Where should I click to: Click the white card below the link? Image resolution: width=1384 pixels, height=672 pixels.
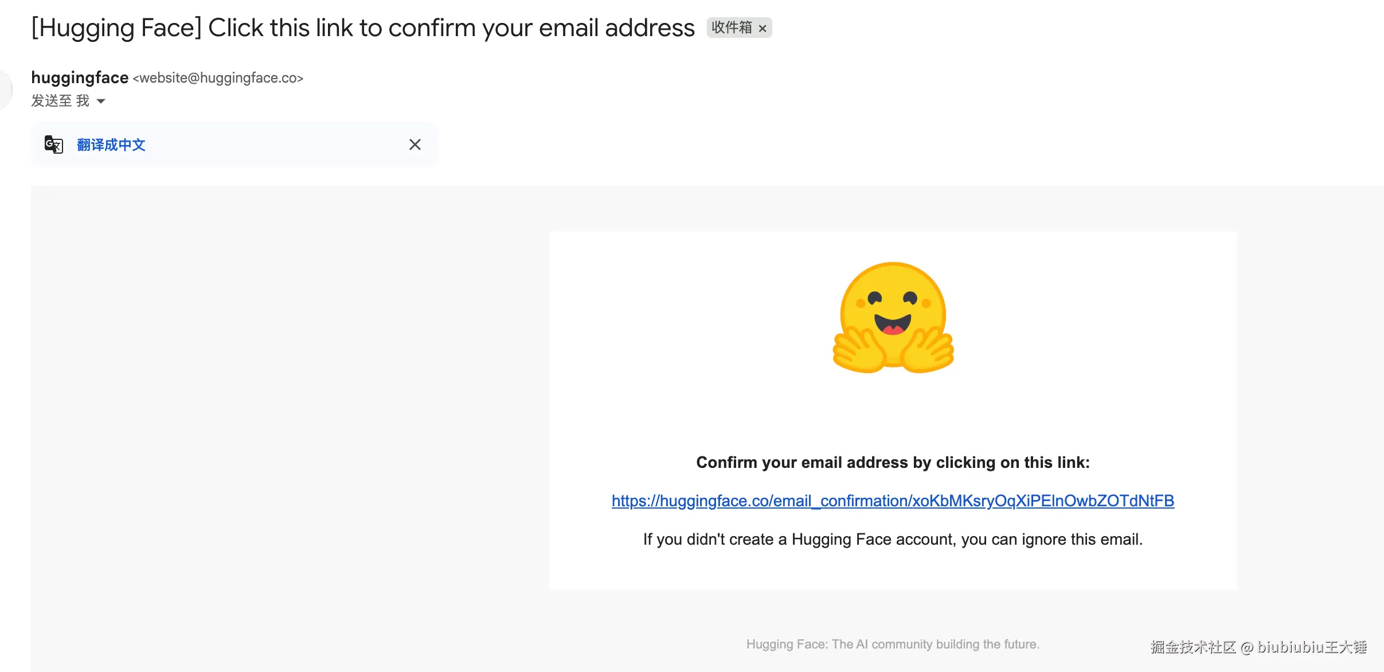point(893,571)
